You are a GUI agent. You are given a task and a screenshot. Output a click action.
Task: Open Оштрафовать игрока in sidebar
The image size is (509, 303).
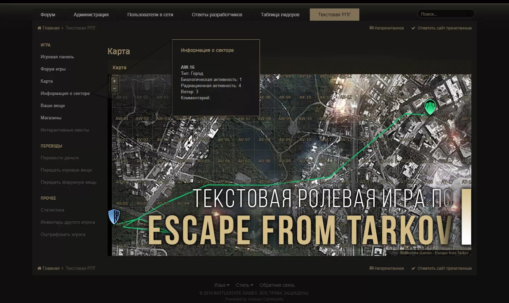(63, 235)
